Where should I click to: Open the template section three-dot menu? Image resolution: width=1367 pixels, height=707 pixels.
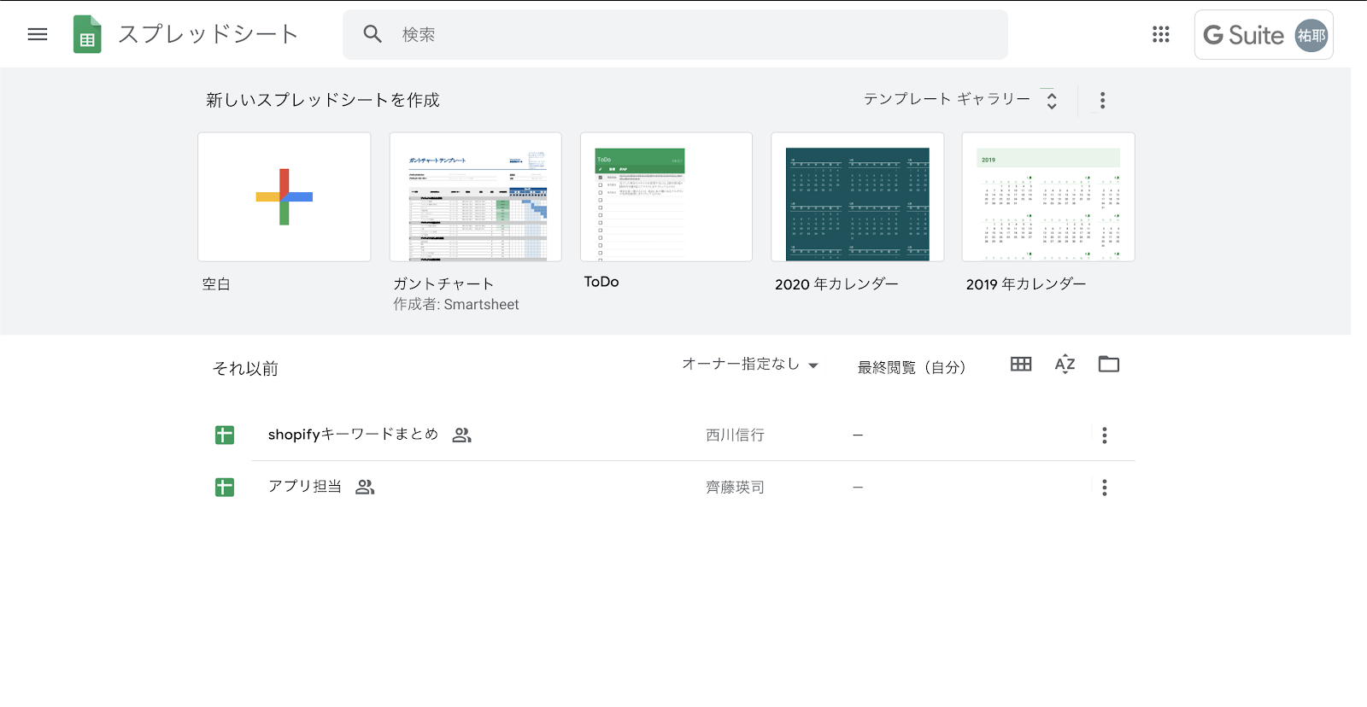pos(1102,100)
